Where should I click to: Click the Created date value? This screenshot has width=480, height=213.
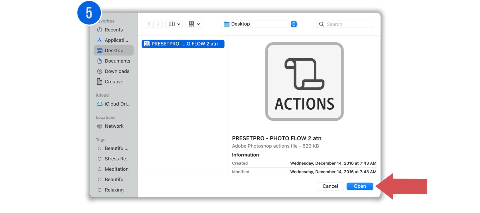pyautogui.click(x=333, y=163)
